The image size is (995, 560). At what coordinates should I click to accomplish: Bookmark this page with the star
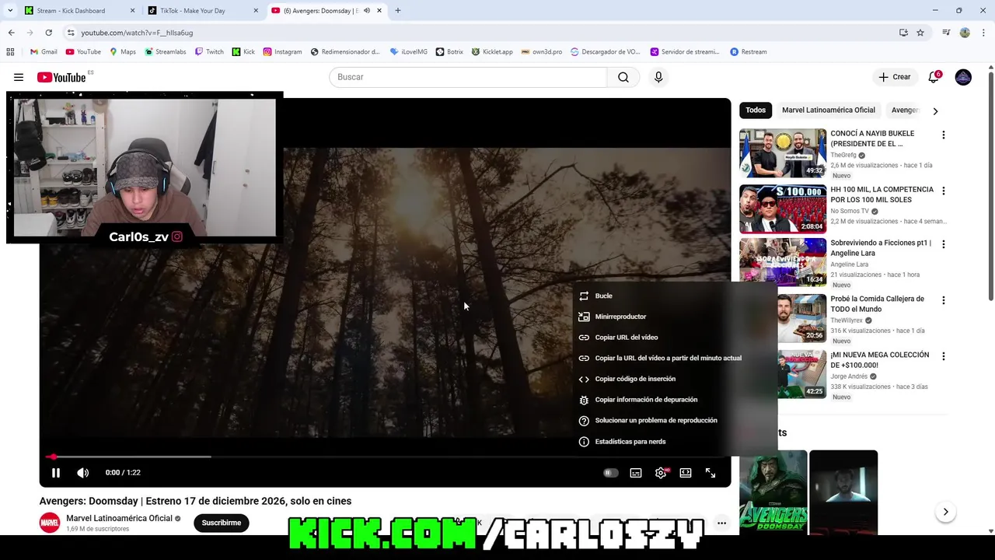920,33
